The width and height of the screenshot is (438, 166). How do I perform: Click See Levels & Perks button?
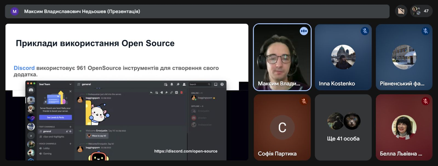(x=55, y=117)
